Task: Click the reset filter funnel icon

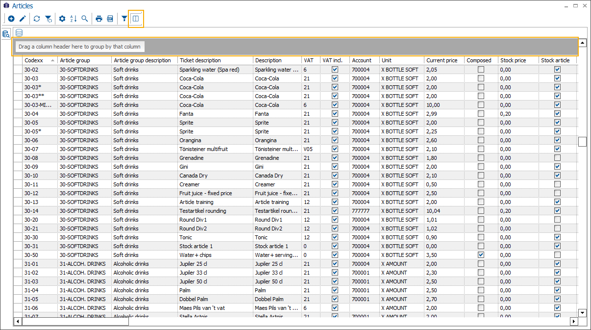Action: 49,19
